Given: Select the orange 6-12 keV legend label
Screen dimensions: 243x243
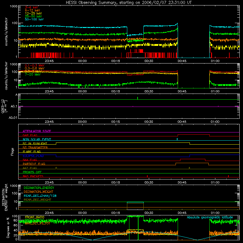Looking at the screenshot, I should click(33, 10).
